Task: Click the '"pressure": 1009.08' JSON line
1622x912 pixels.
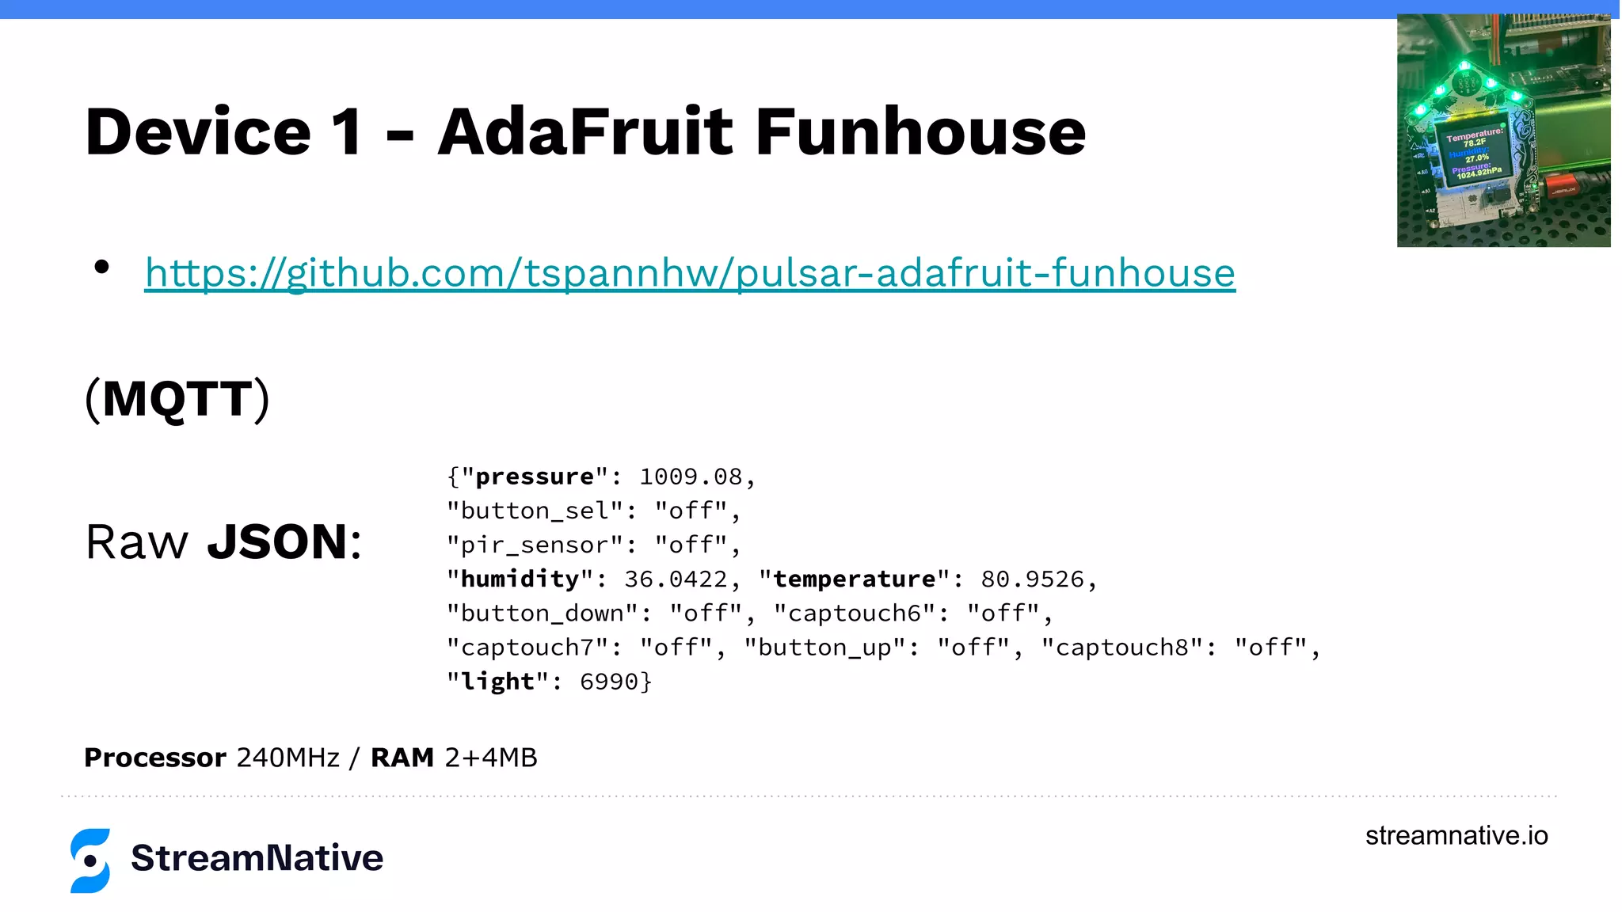Action: [x=601, y=477]
